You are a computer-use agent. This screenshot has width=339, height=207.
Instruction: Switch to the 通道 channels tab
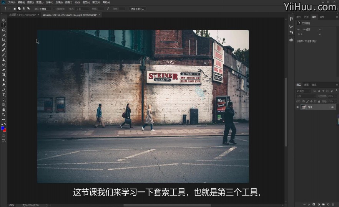click(x=306, y=85)
